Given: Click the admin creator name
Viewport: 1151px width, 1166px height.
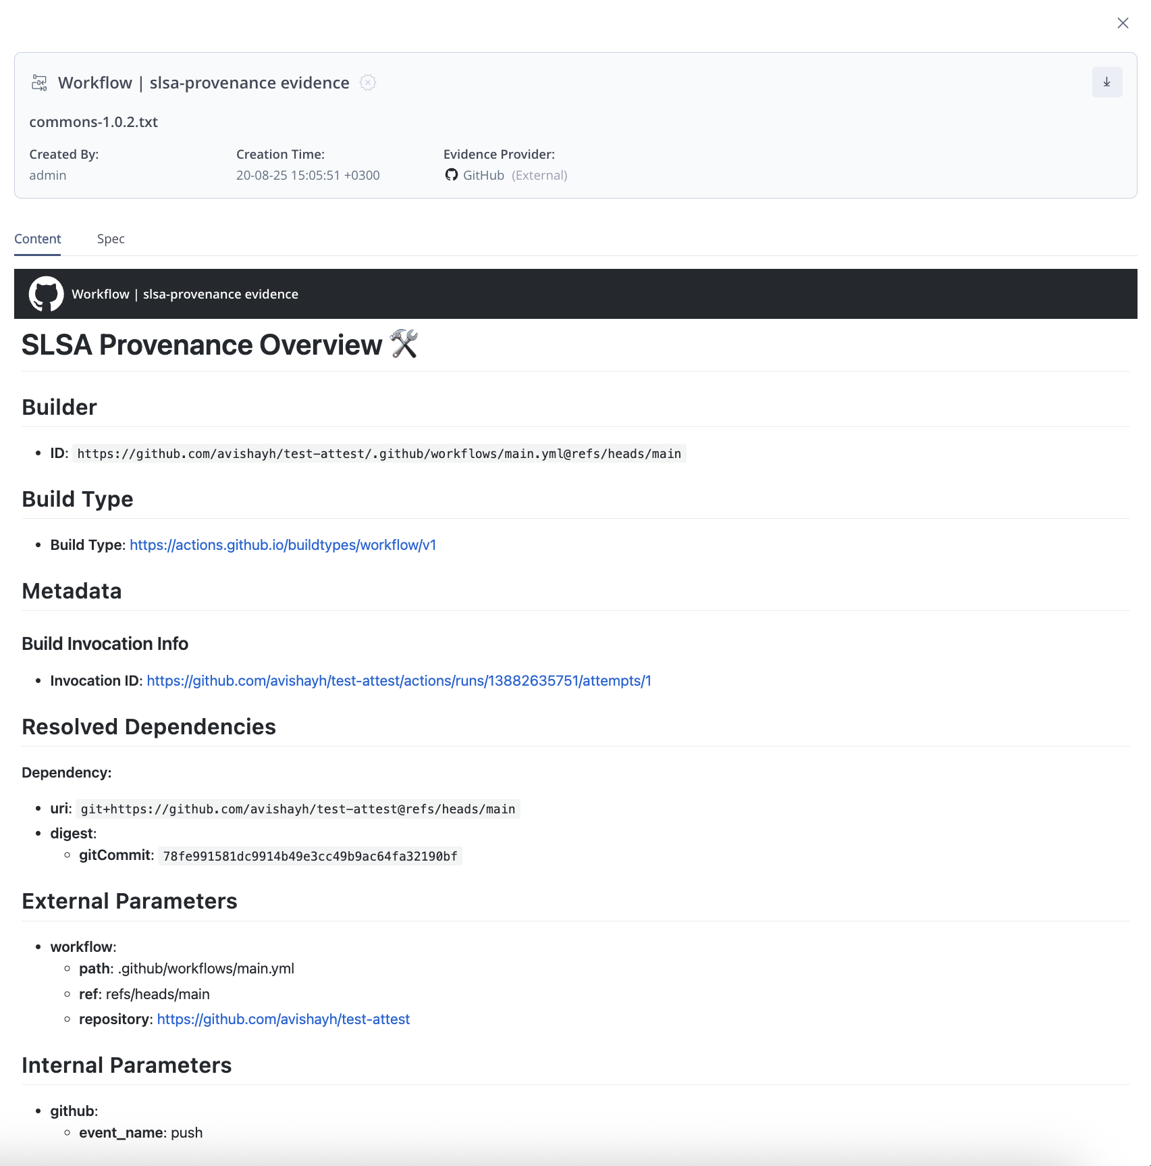Looking at the screenshot, I should (48, 176).
